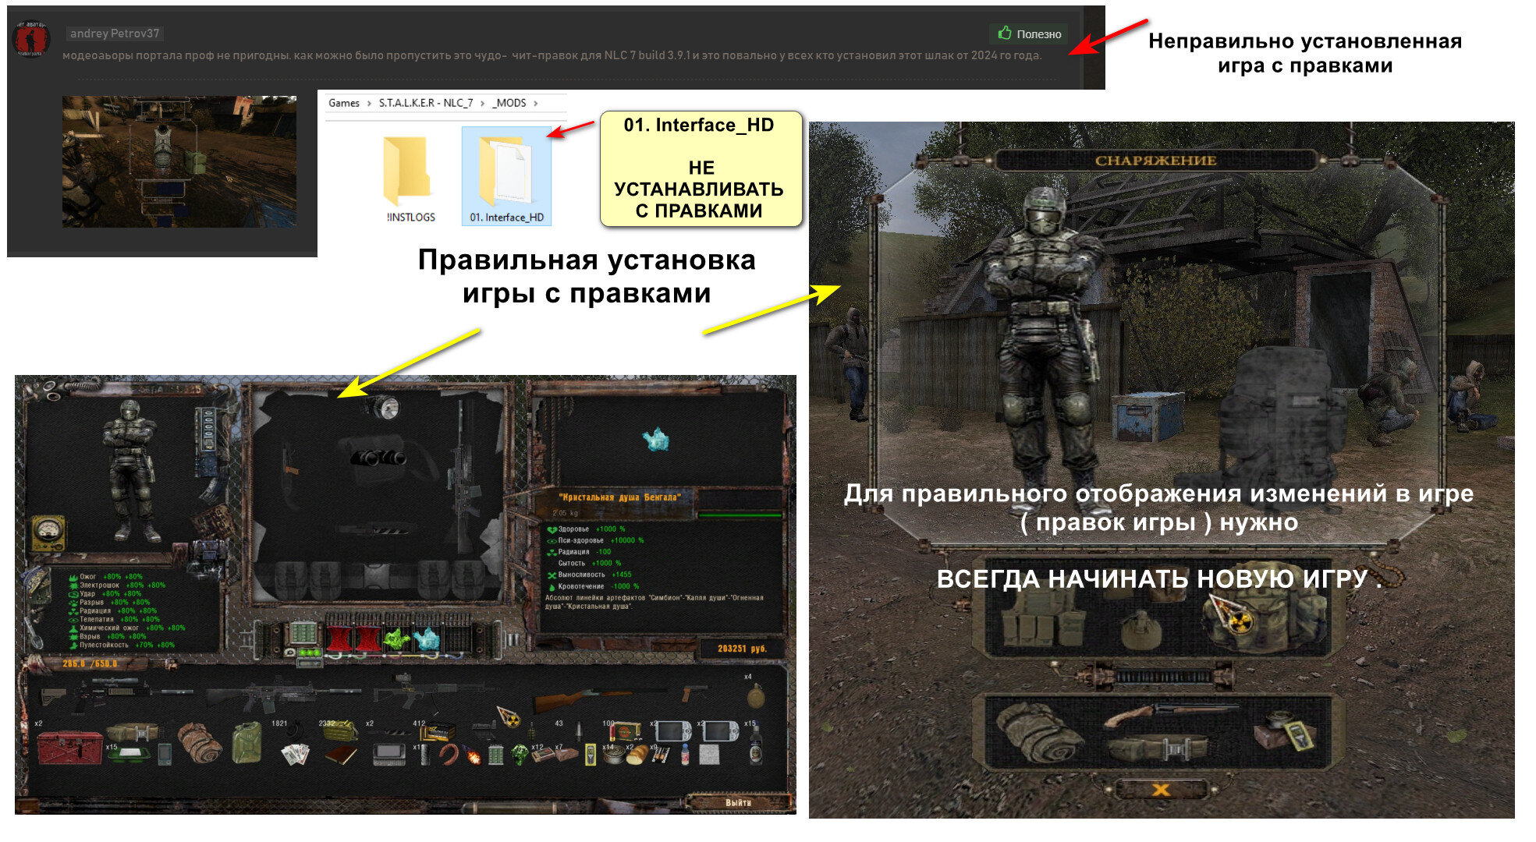Expand the chevron after Games breadcrumb
Viewport: 1536px width, 842px height.
(x=369, y=103)
